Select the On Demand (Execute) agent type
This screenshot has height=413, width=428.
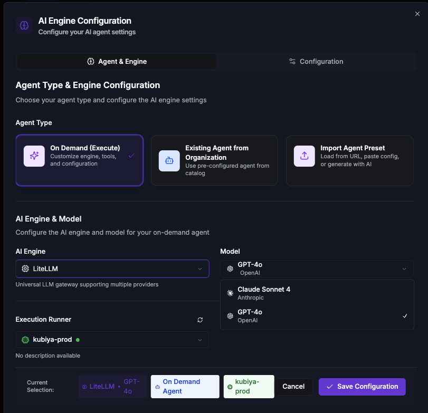click(80, 160)
